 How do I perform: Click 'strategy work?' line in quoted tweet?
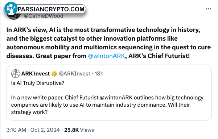[x=29, y=112]
